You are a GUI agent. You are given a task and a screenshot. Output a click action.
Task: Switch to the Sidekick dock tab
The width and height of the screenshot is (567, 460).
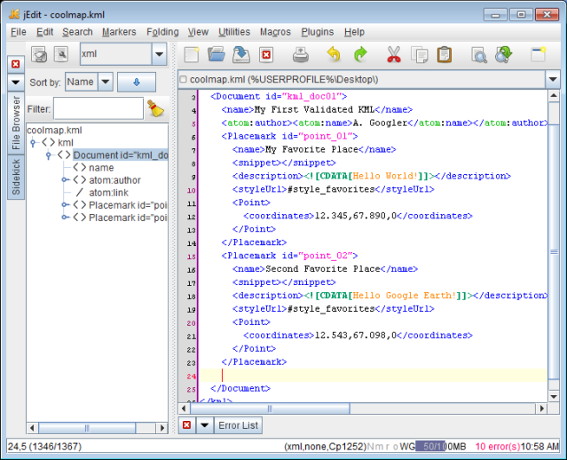point(16,177)
